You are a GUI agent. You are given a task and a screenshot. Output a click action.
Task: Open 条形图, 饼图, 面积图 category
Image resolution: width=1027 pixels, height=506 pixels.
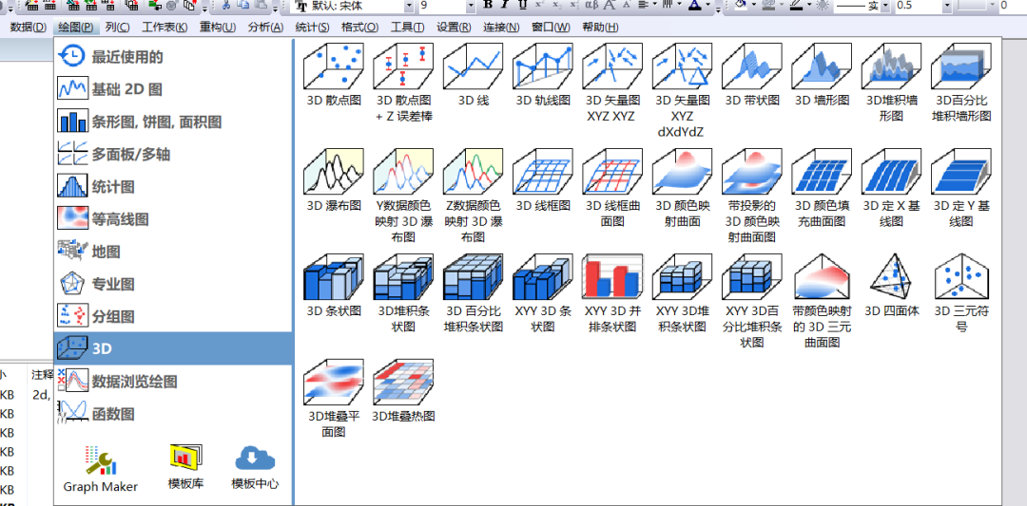(173, 122)
